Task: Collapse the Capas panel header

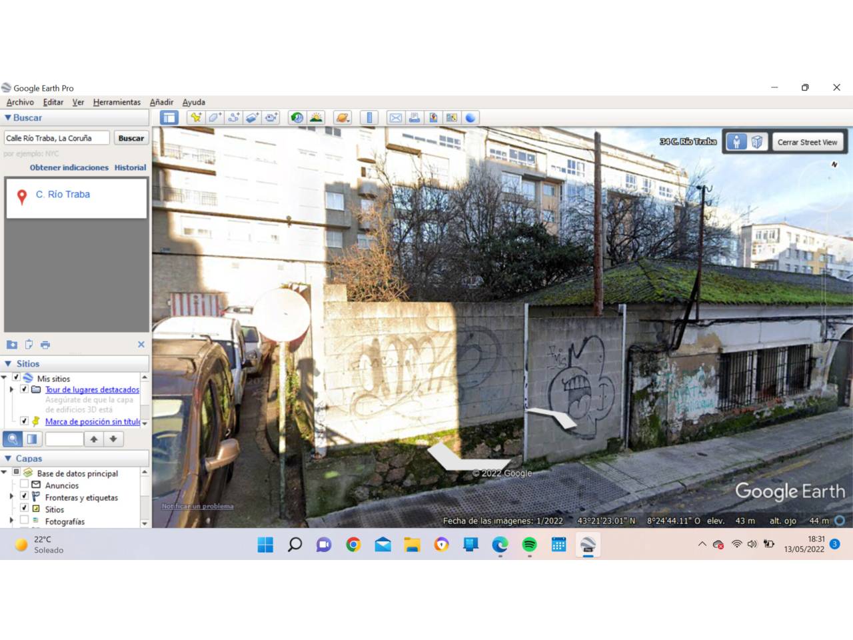Action: point(8,458)
